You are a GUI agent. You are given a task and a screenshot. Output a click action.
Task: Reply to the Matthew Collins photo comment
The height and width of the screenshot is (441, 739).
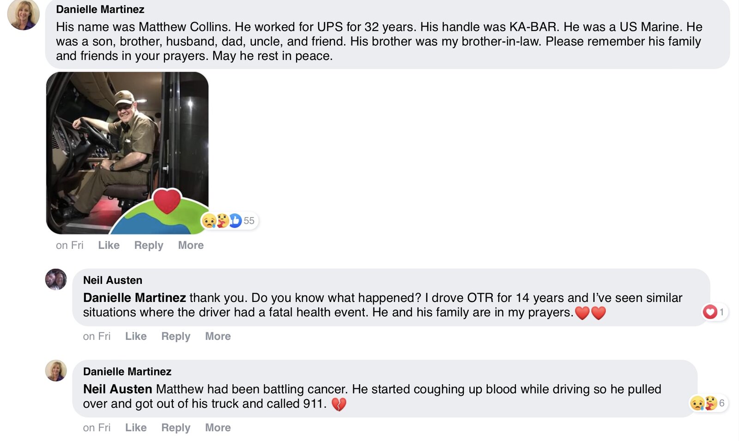[149, 245]
